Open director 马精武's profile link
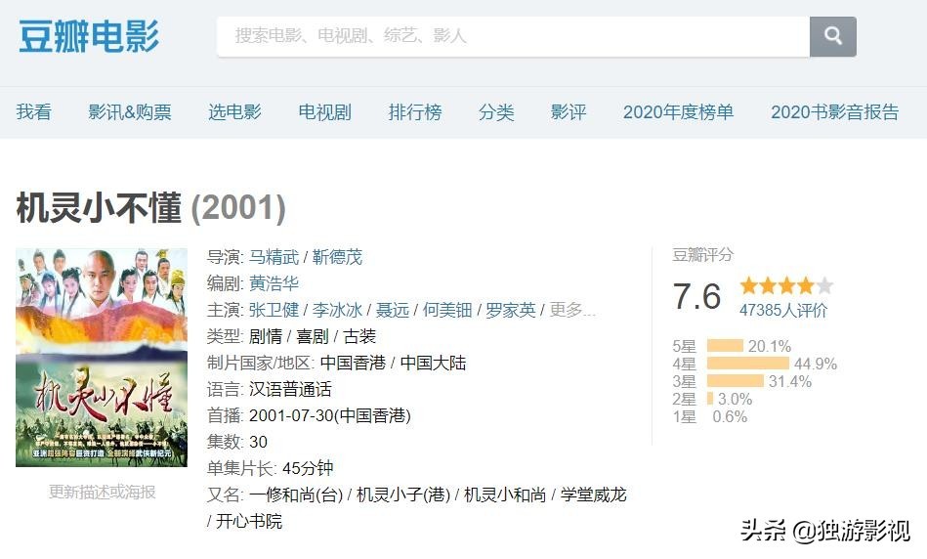 274,257
